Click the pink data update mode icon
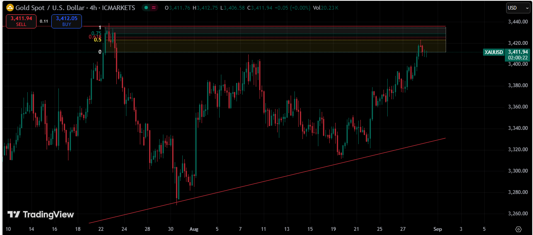The height and width of the screenshot is (235, 533). (x=154, y=8)
